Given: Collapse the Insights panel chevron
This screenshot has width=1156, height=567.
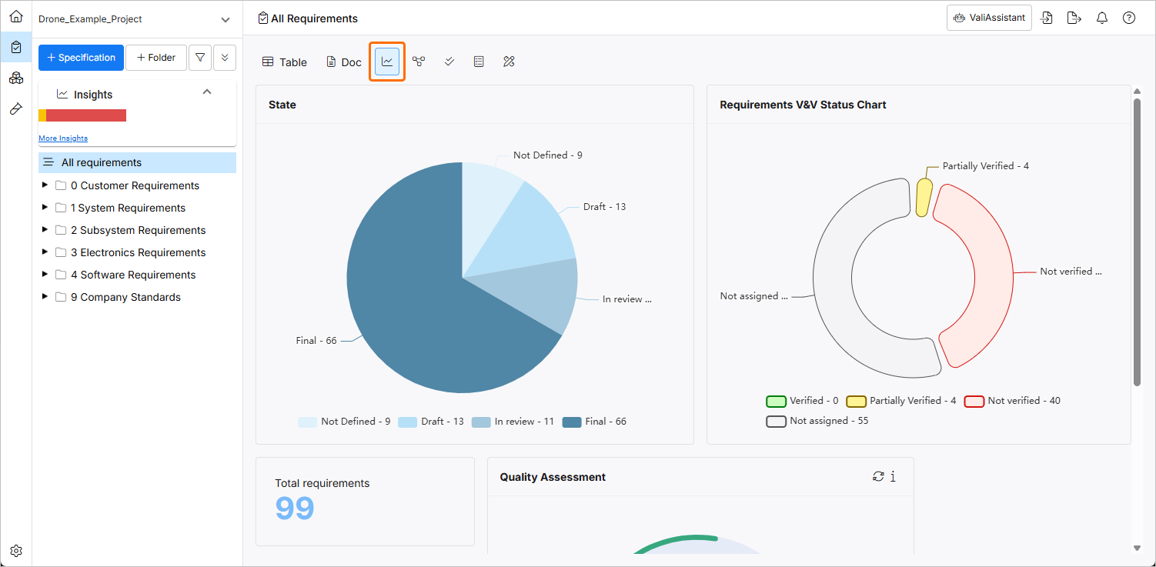Looking at the screenshot, I should [206, 92].
